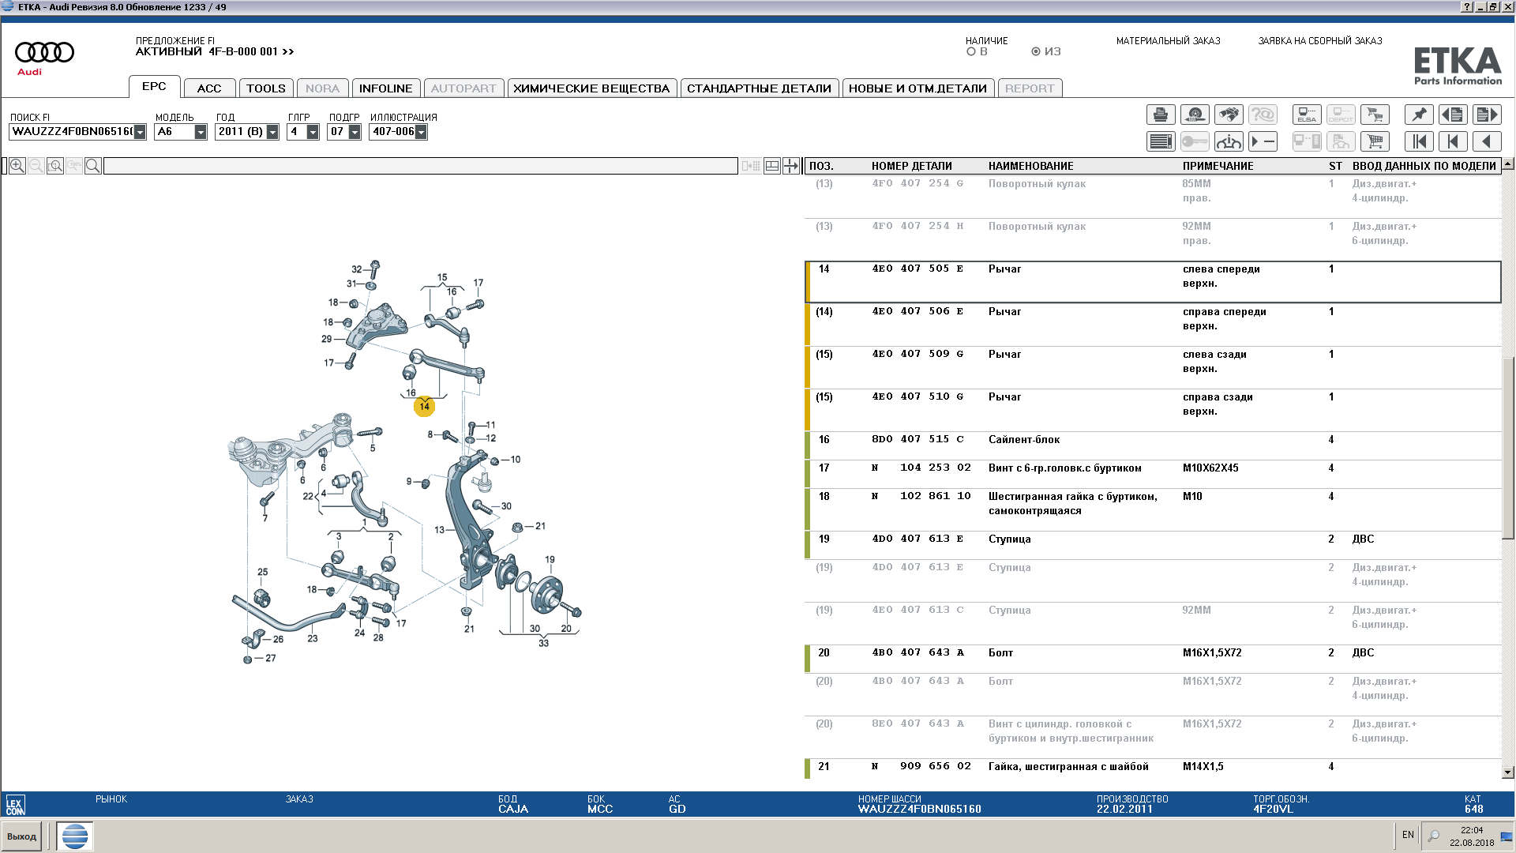Select the 'В' availability radio button

click(971, 51)
